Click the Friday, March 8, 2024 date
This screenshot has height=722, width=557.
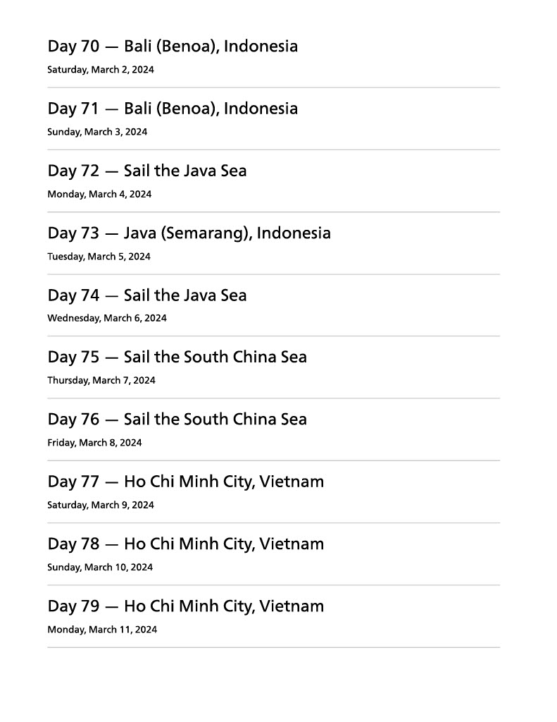coord(94,443)
